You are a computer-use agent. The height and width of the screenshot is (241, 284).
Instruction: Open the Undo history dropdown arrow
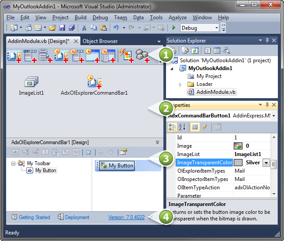click(124, 28)
